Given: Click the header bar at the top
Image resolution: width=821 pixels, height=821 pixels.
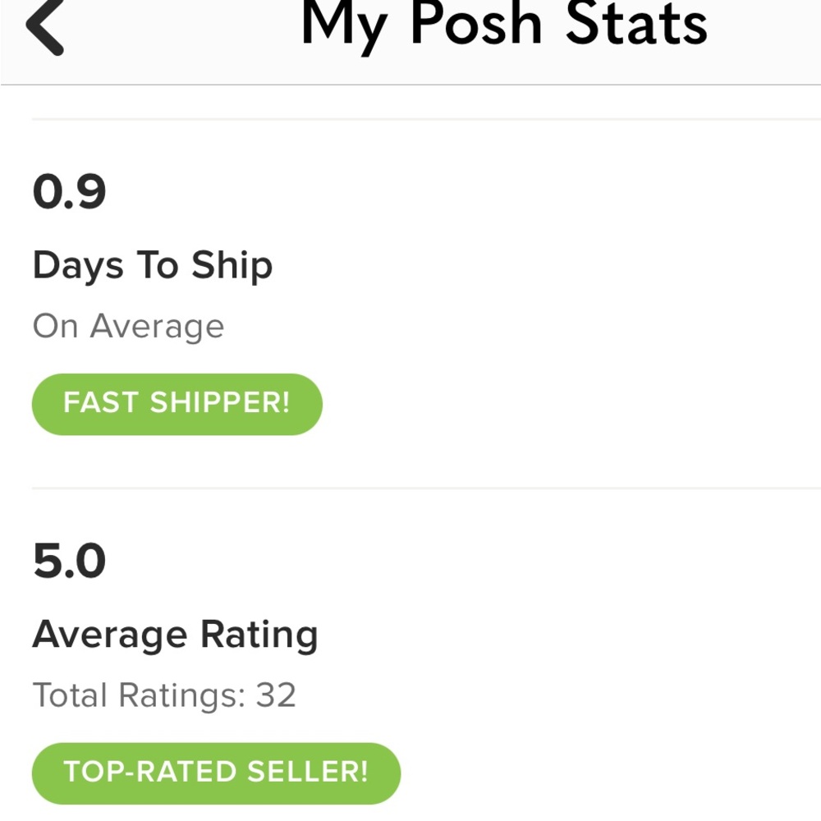Looking at the screenshot, I should click(410, 41).
